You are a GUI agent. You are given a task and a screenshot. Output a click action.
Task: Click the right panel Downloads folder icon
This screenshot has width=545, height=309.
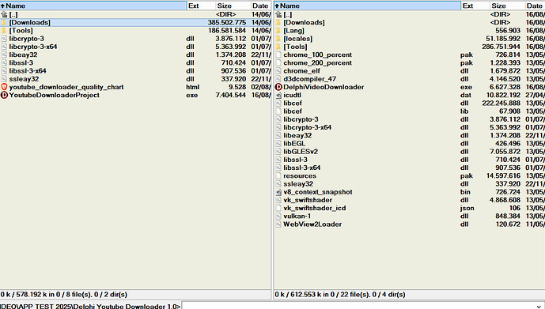pos(278,23)
